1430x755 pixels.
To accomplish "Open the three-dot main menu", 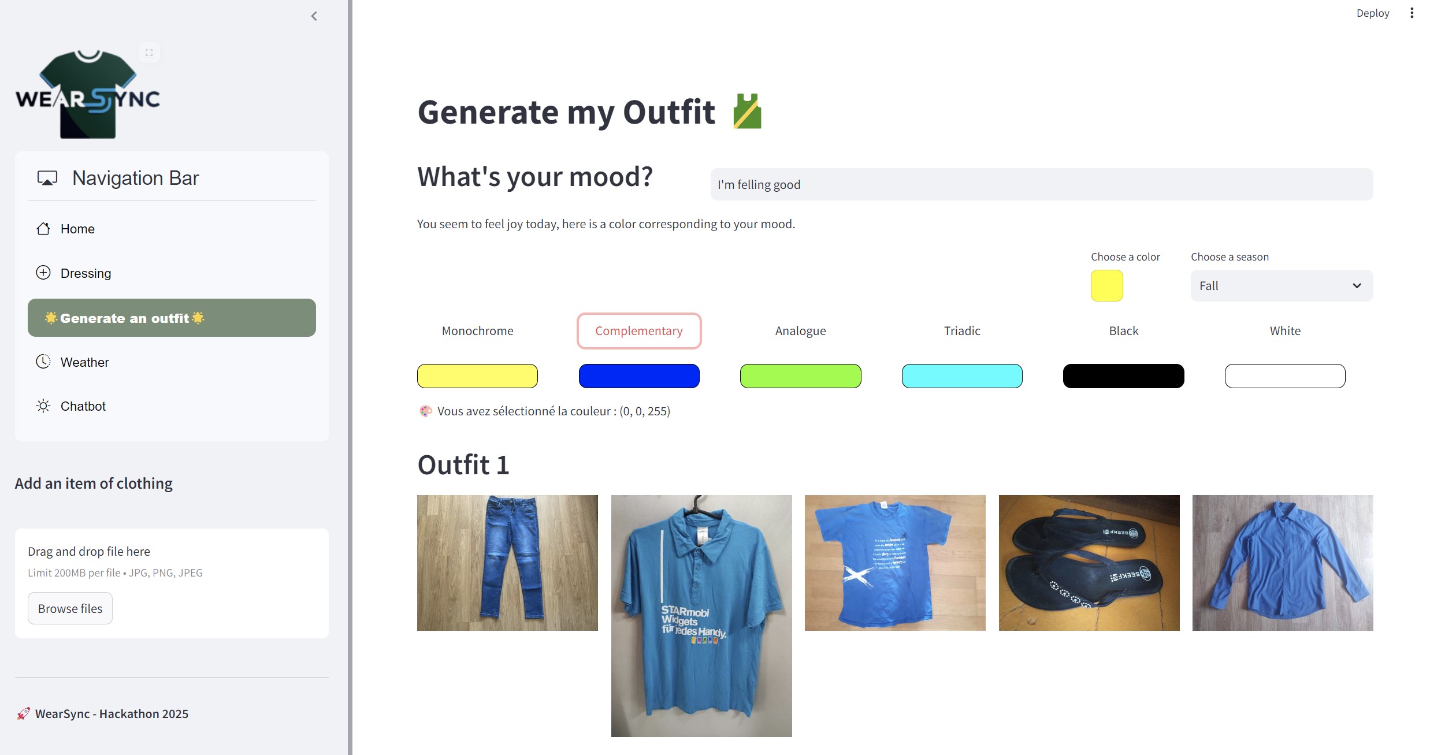I will pyautogui.click(x=1412, y=13).
